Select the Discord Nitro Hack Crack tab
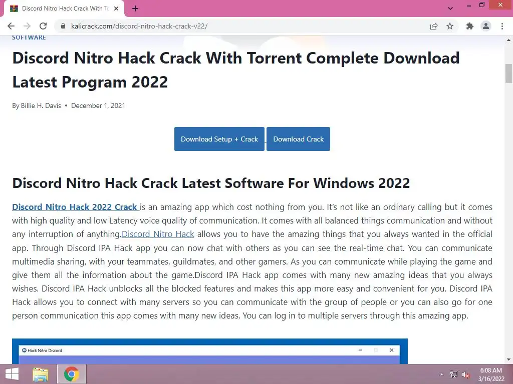Screen dimensions: 513x384 tap(64, 9)
